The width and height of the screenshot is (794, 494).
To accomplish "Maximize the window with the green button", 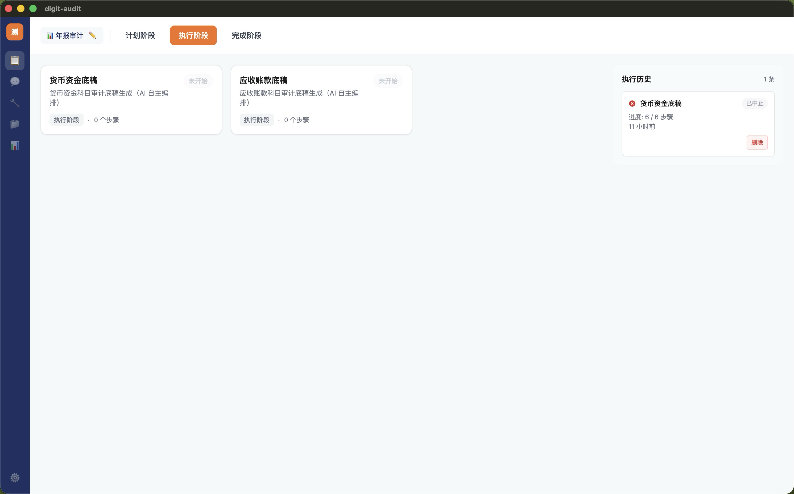I will click(x=33, y=9).
